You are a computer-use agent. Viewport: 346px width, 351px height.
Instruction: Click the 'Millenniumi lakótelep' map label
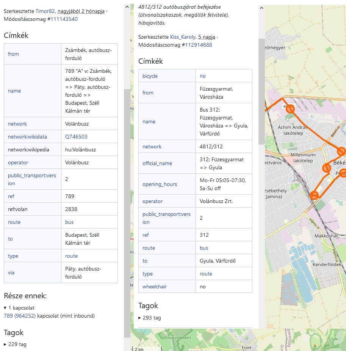[x=303, y=157]
